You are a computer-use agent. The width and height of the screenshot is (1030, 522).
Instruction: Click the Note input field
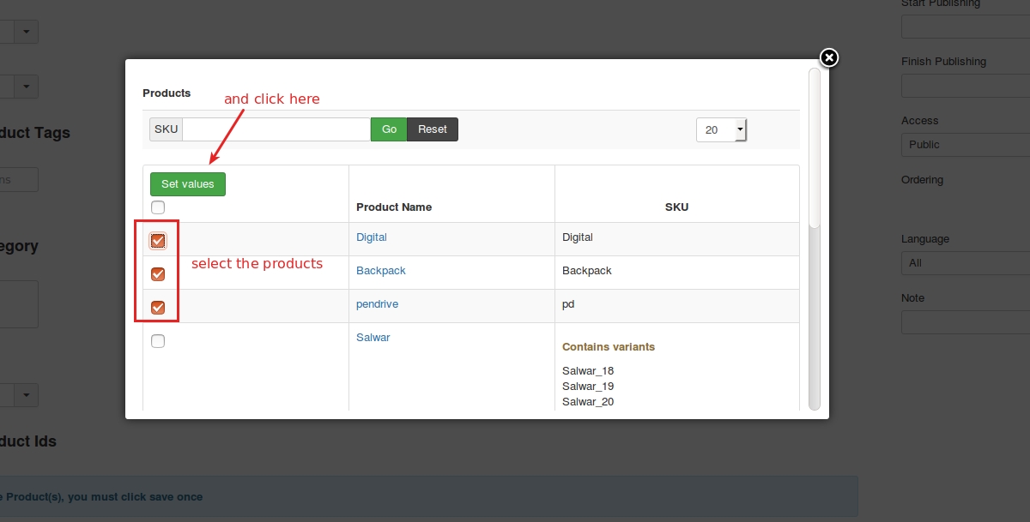[966, 322]
